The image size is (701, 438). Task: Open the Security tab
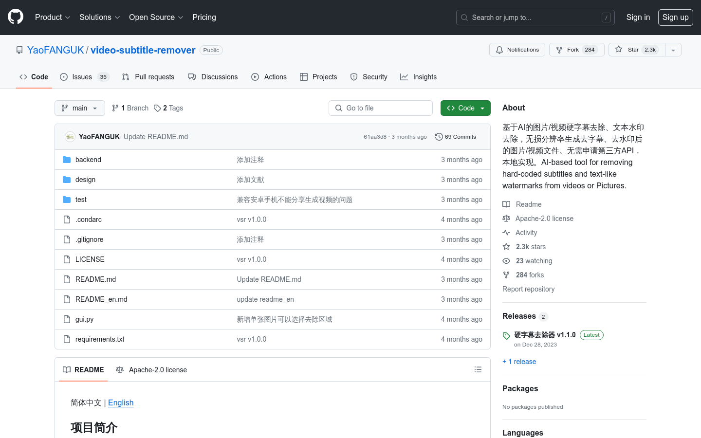pyautogui.click(x=369, y=77)
